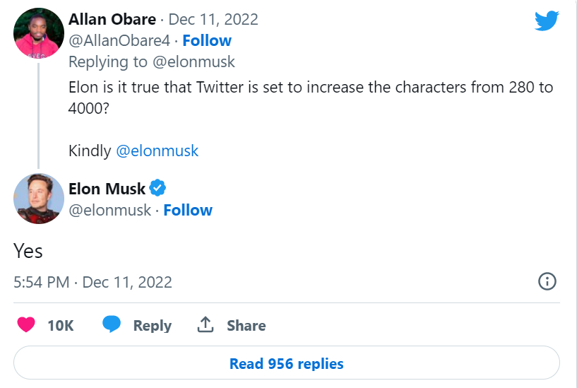Click the pink heart like icon
Screen dimensions: 577x388
tap(26, 325)
